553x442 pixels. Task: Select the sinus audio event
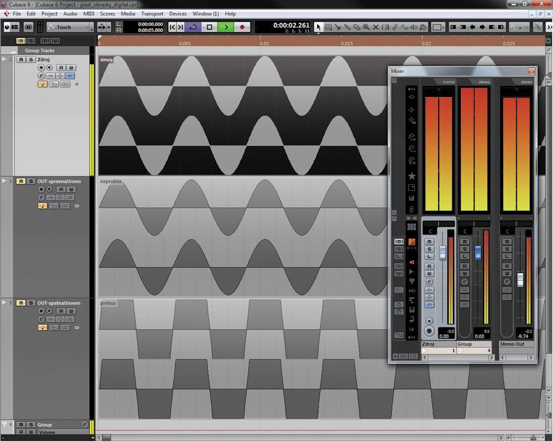pyautogui.click(x=243, y=115)
